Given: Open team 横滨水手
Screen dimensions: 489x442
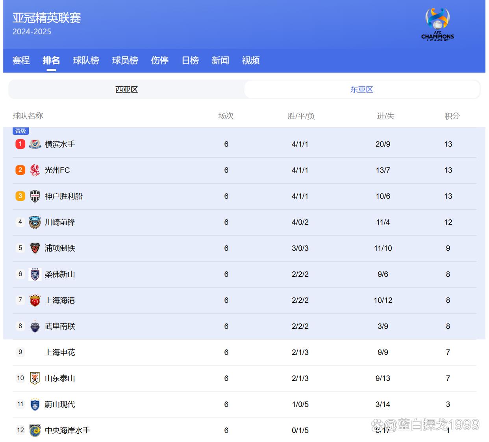Looking at the screenshot, I should pos(60,144).
